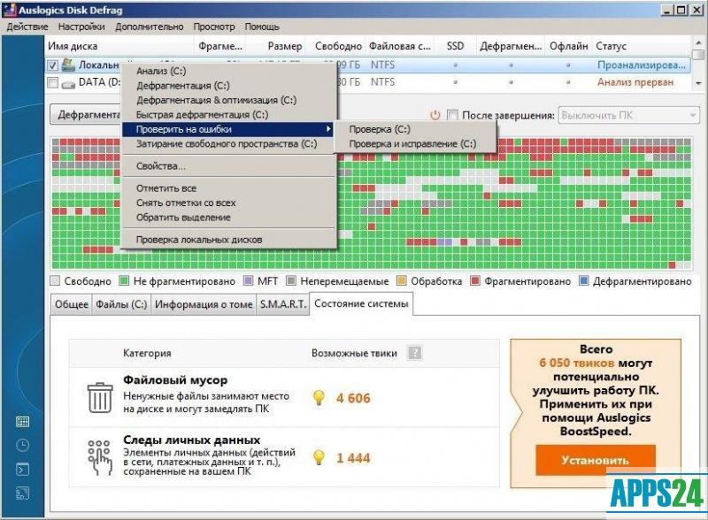
Task: Click the Обработка legend swatch
Action: tap(402, 280)
